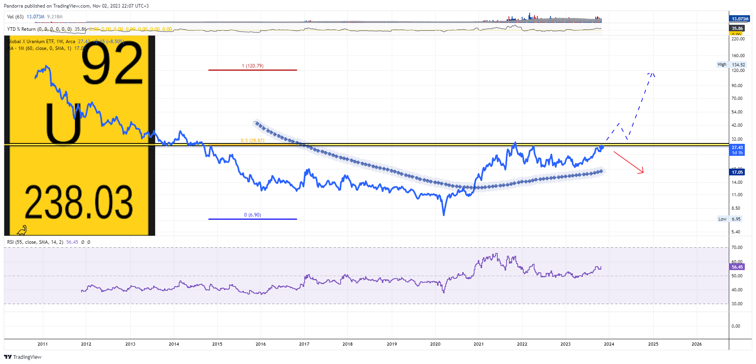
Task: Click the 54.00 price axis label
Action: click(x=737, y=112)
